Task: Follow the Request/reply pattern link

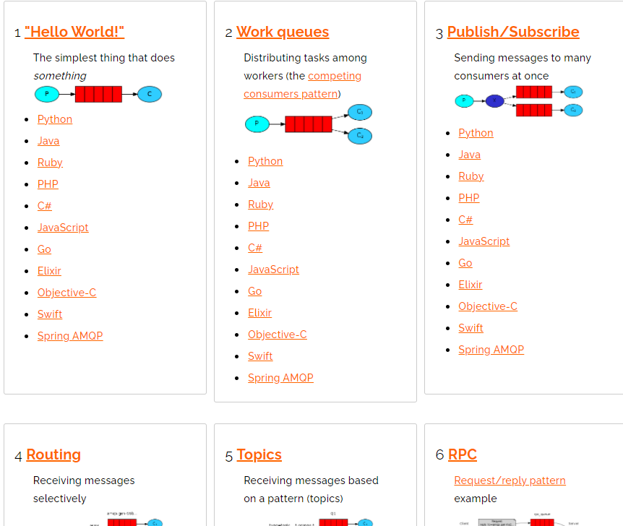Action: 510,480
